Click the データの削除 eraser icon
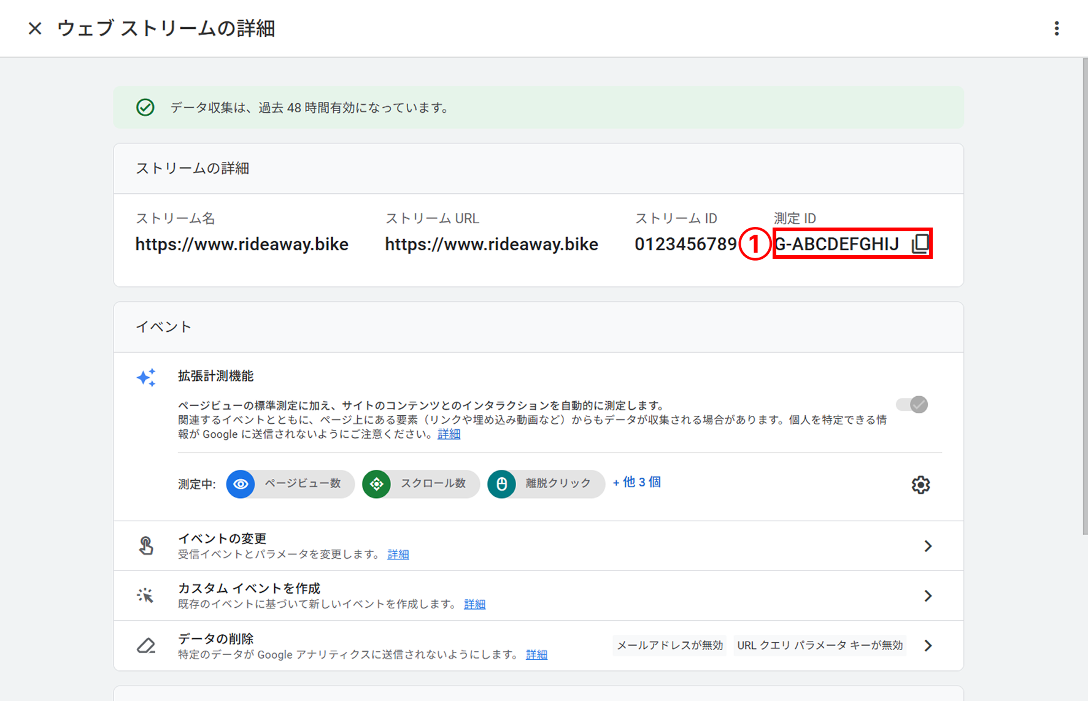This screenshot has width=1088, height=701. click(x=146, y=645)
